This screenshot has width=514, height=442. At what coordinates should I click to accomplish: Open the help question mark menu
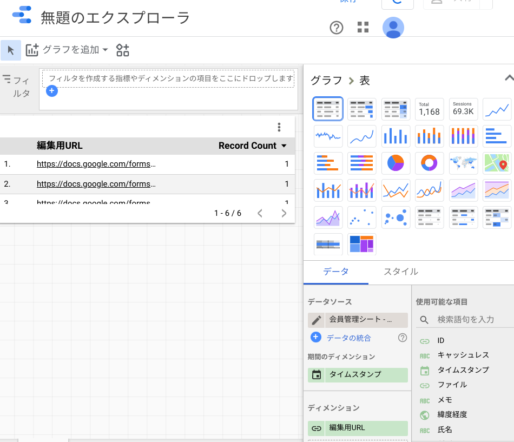click(337, 28)
